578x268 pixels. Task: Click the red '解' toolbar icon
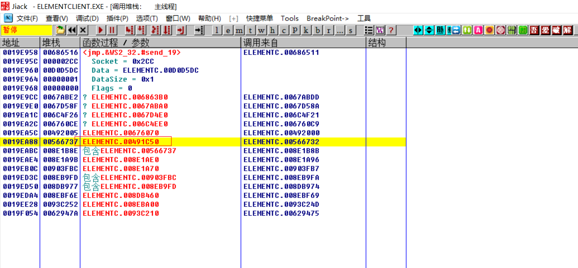pos(567,30)
